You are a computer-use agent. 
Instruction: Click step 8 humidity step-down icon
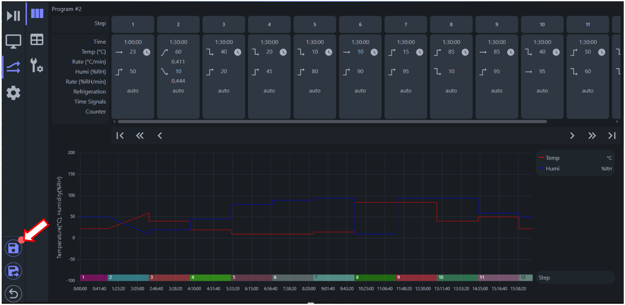[437, 72]
